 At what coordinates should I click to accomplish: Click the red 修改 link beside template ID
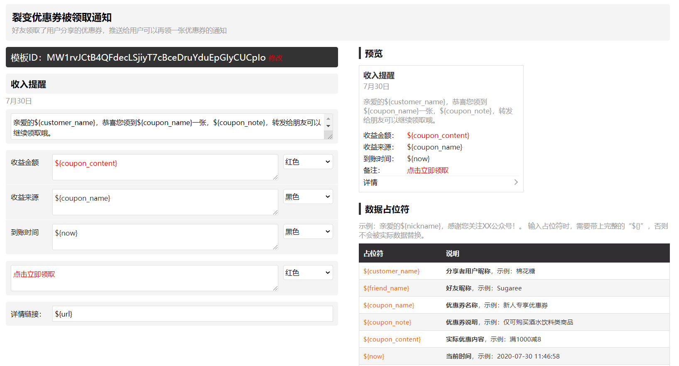[275, 58]
